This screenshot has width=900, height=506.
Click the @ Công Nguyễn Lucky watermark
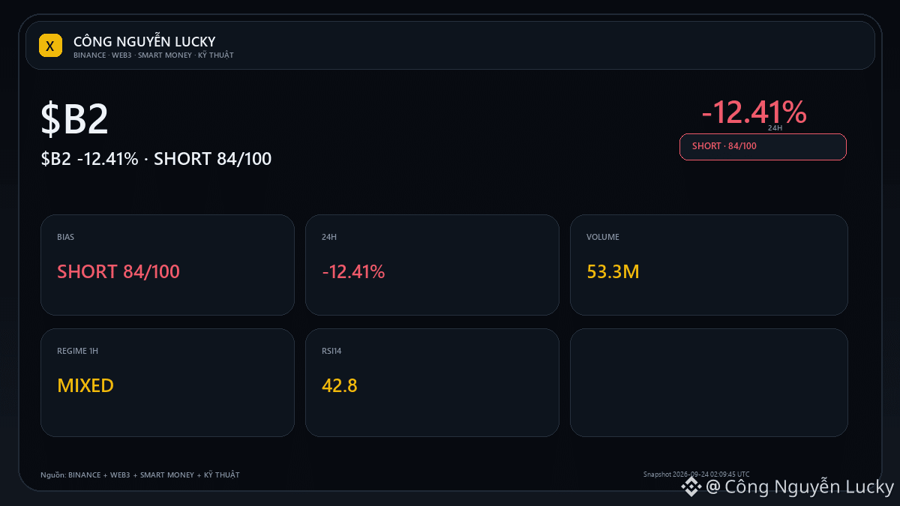pos(800,487)
